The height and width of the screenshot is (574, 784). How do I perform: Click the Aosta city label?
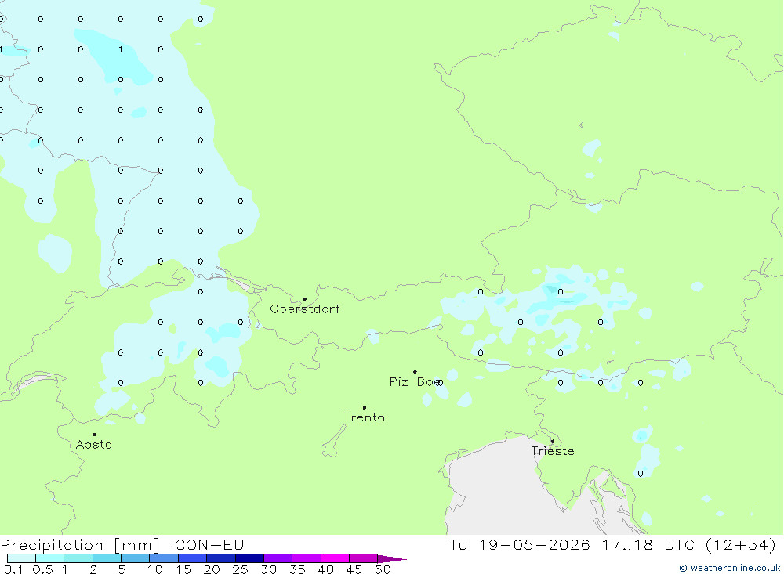click(x=93, y=445)
